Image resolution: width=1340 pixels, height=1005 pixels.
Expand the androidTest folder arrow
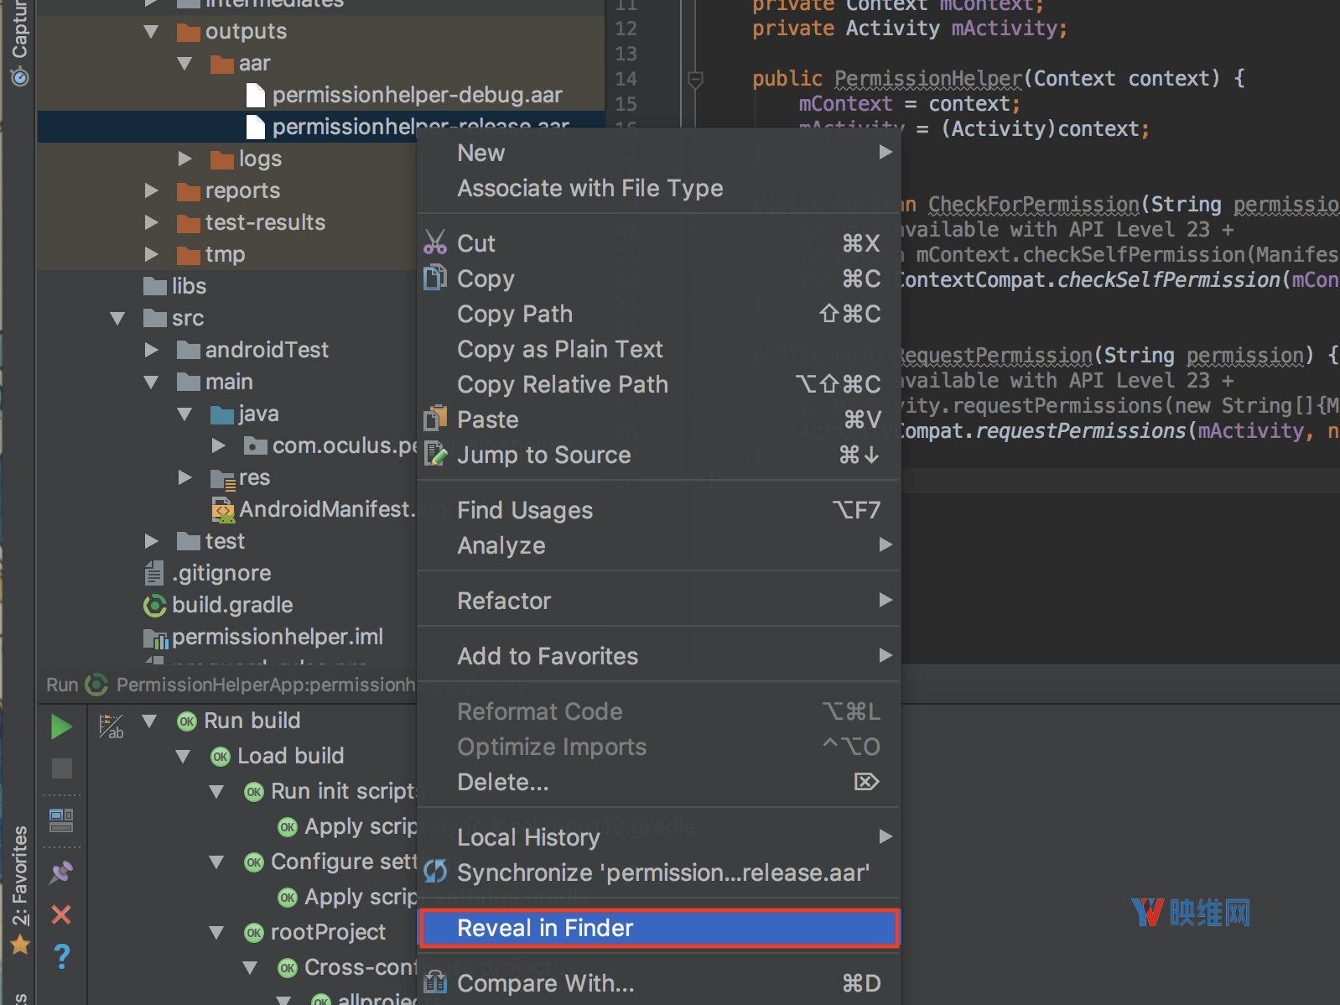(152, 350)
